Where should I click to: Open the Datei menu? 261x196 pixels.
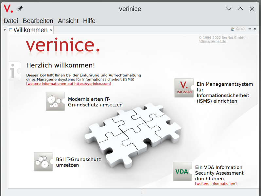[11, 21]
